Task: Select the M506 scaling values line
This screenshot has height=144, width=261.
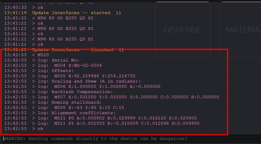Action: pyautogui.click(x=107, y=86)
